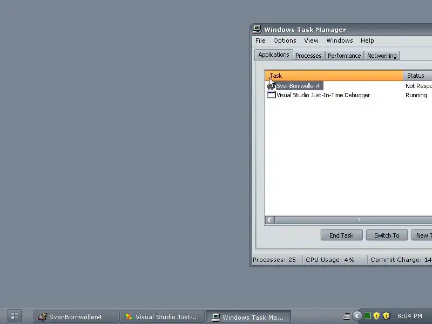Activate SvenBomwollen4 taskbar button
The image size is (432, 324).
tap(76, 317)
